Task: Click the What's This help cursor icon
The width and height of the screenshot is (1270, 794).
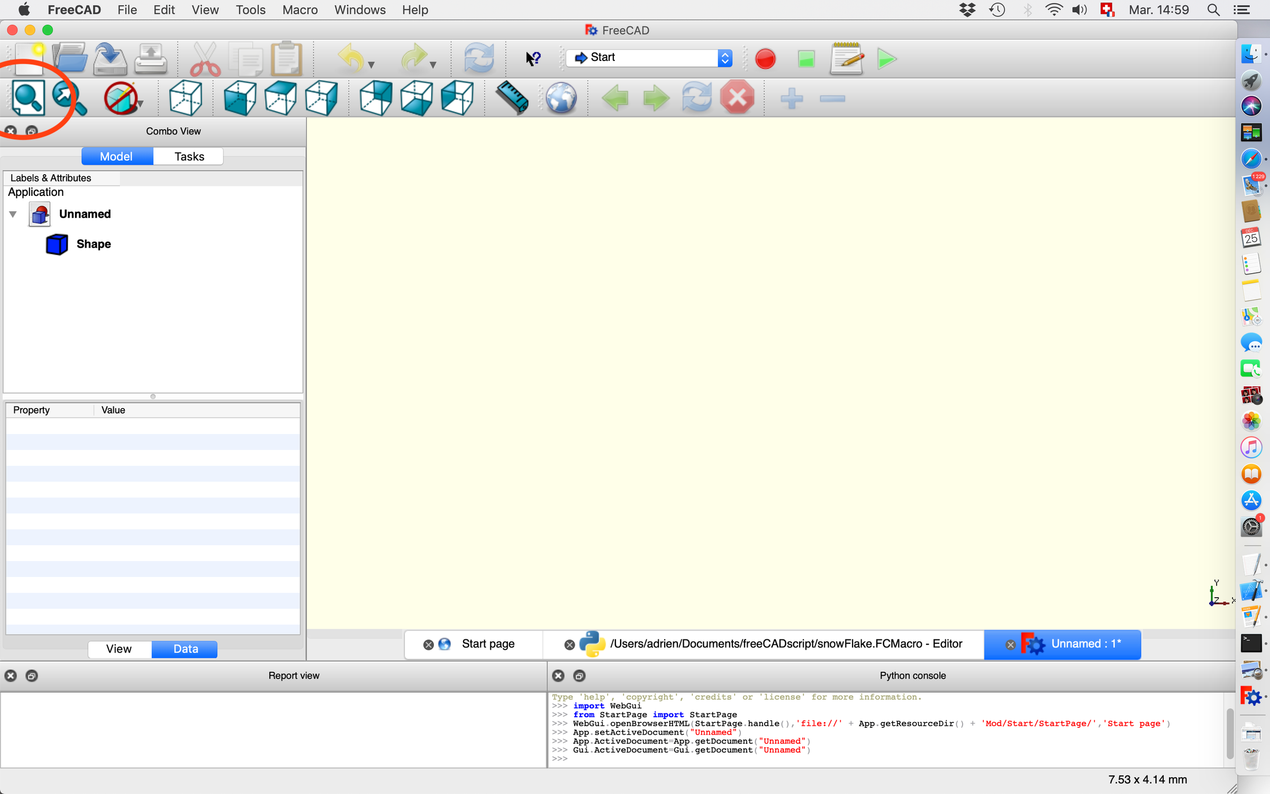Action: (x=533, y=58)
